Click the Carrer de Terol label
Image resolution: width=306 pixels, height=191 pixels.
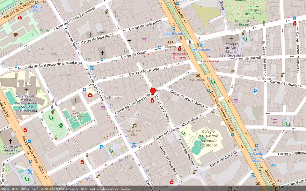pyautogui.click(x=71, y=39)
